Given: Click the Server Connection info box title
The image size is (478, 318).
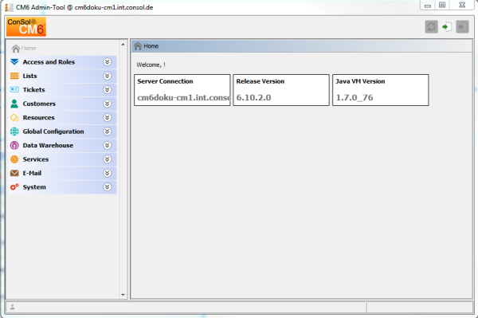Looking at the screenshot, I should click(165, 81).
